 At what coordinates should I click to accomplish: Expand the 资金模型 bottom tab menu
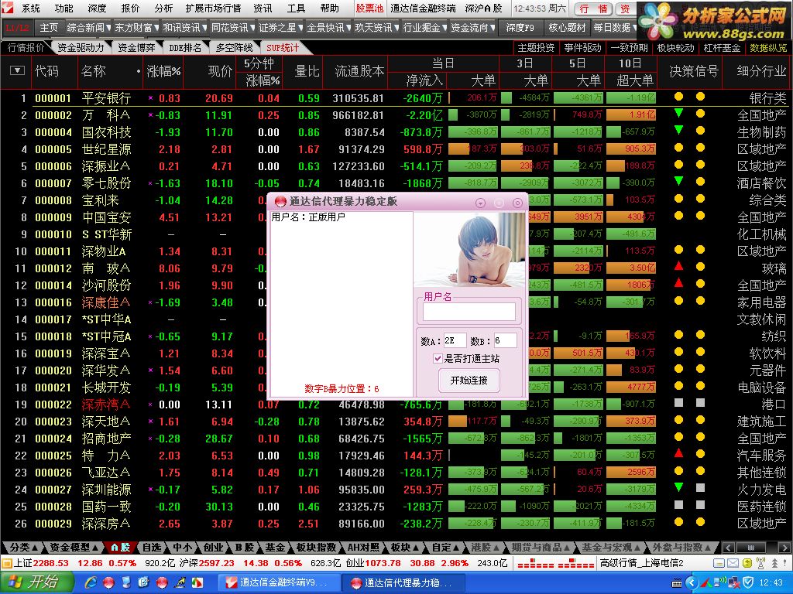74,548
